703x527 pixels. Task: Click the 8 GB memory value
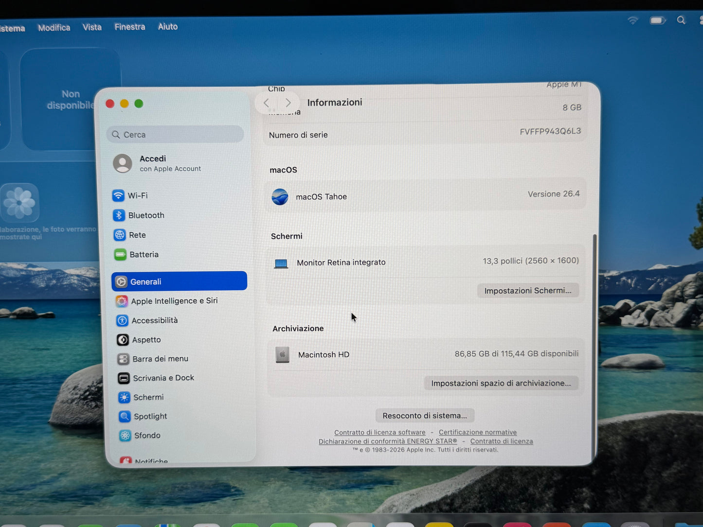click(x=572, y=108)
